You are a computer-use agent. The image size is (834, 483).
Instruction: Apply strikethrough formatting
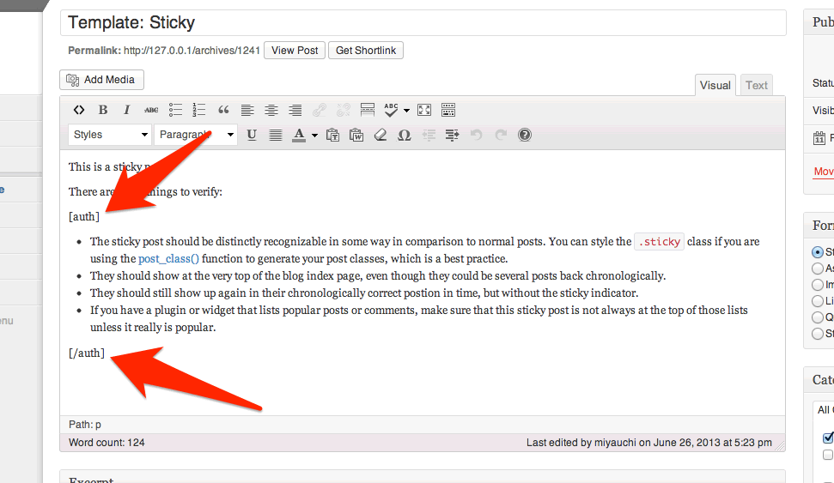pyautogui.click(x=151, y=110)
